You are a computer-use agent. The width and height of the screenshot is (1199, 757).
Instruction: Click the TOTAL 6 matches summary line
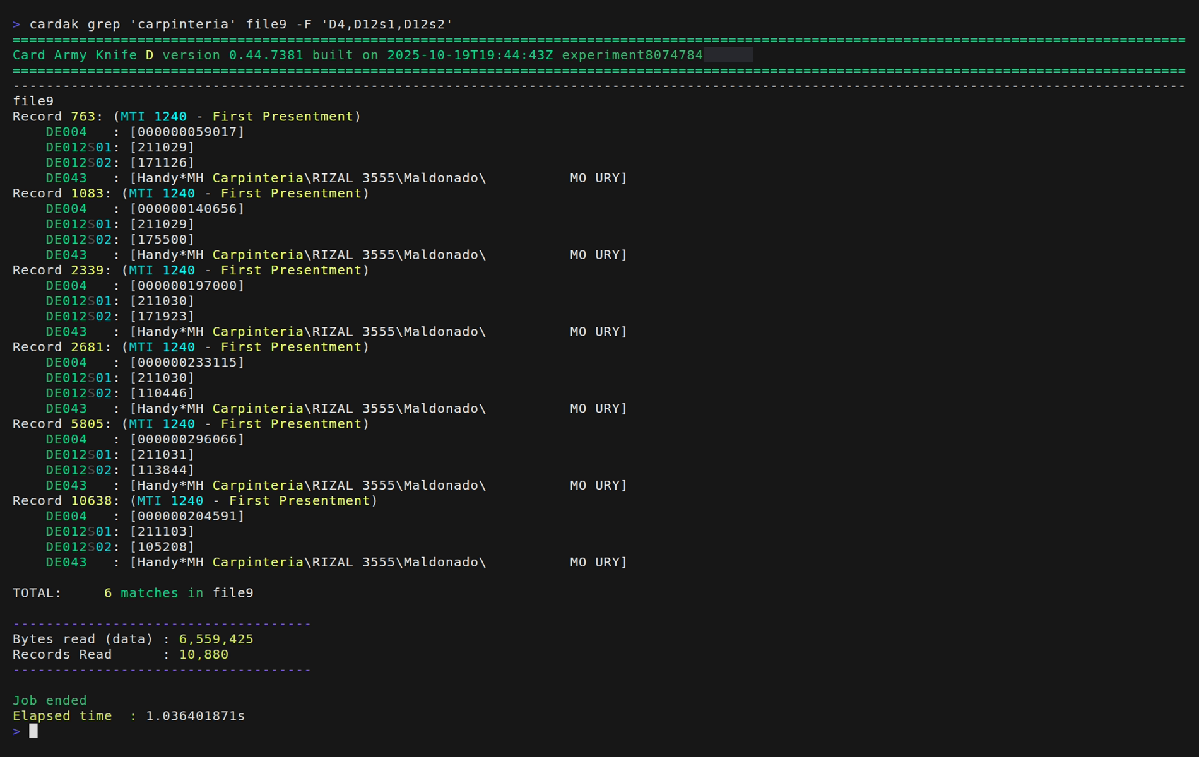tap(133, 594)
